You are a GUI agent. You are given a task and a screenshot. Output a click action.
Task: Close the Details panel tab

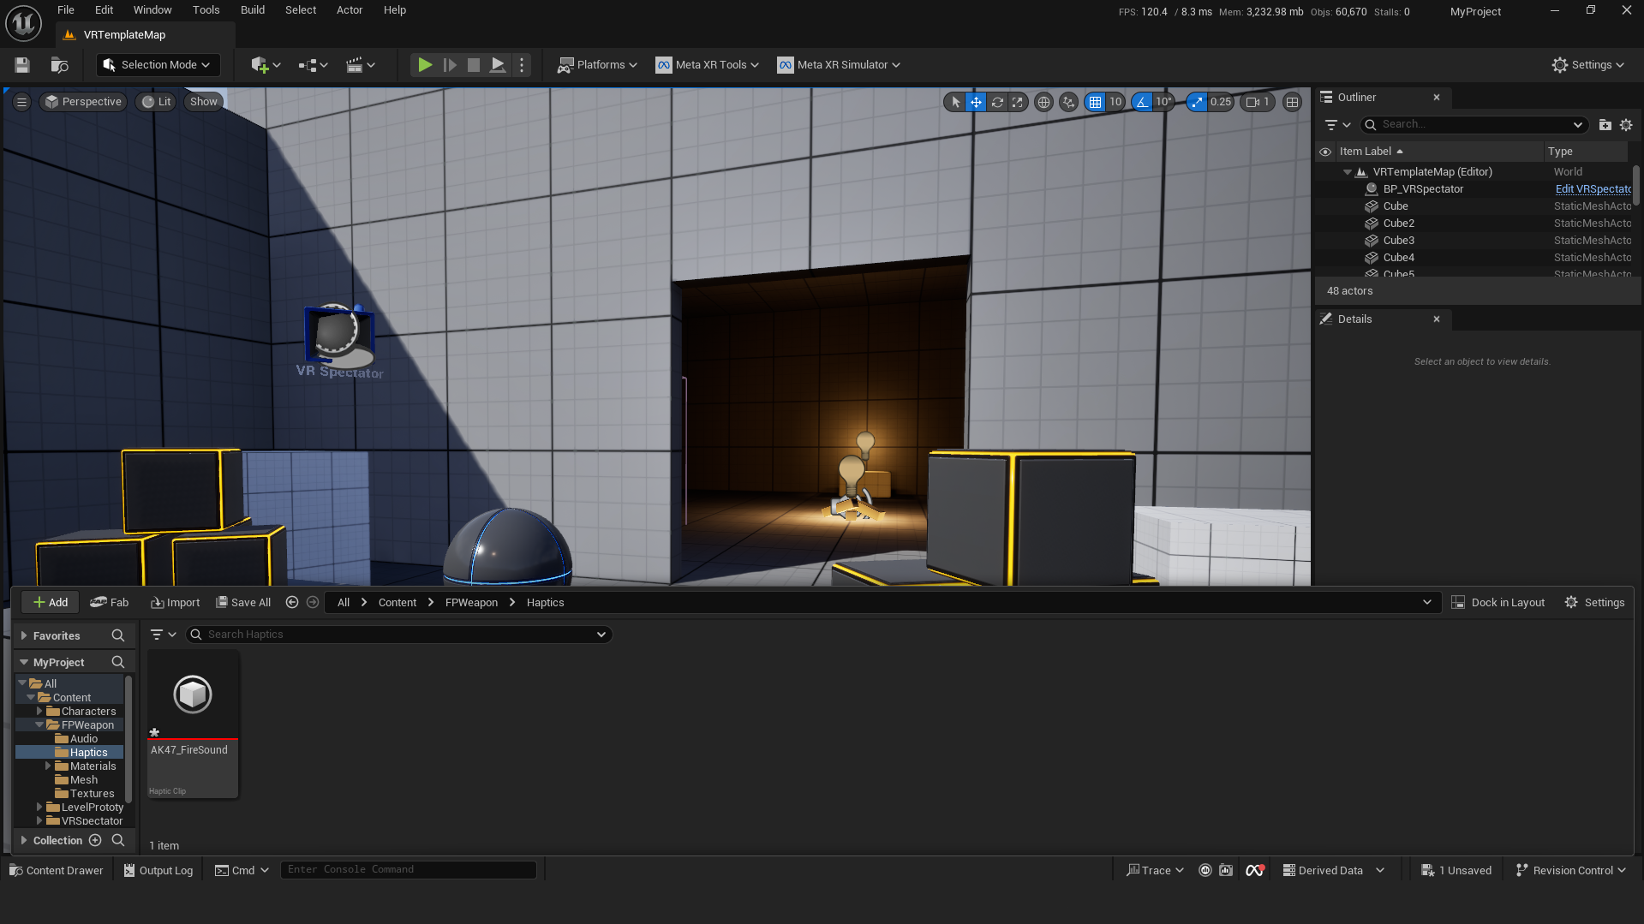[x=1437, y=319]
